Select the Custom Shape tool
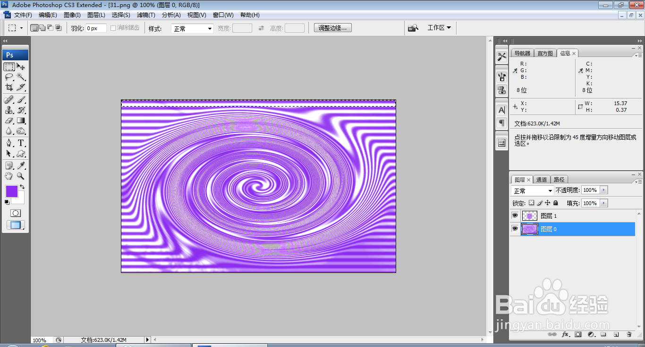 pyautogui.click(x=21, y=154)
